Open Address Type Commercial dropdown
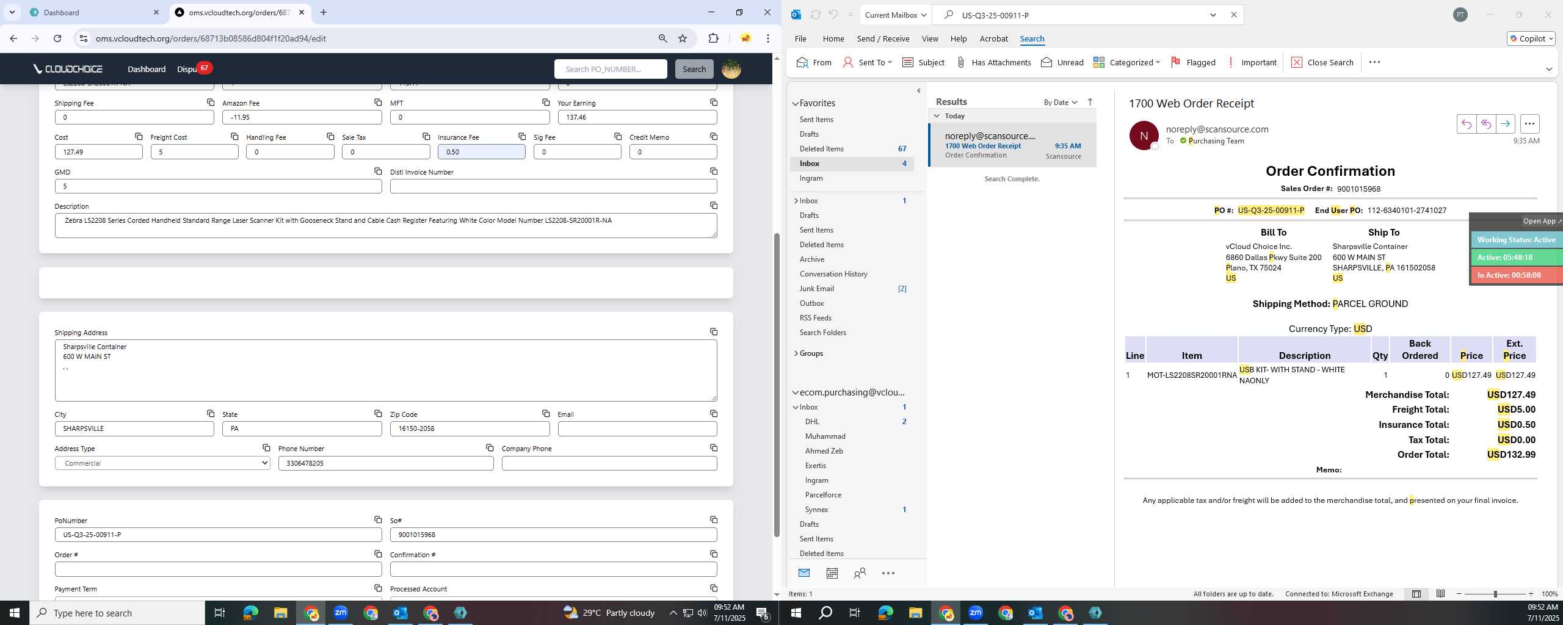The image size is (1563, 625). (x=162, y=463)
